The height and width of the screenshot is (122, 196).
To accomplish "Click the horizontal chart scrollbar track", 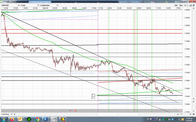I will (96, 114).
